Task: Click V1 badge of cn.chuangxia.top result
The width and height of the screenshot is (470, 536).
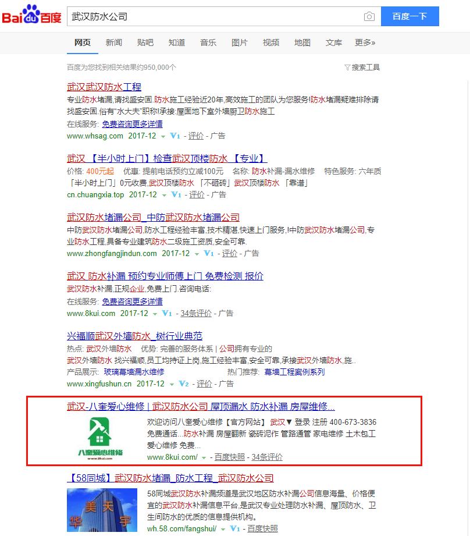Action: pyautogui.click(x=176, y=195)
